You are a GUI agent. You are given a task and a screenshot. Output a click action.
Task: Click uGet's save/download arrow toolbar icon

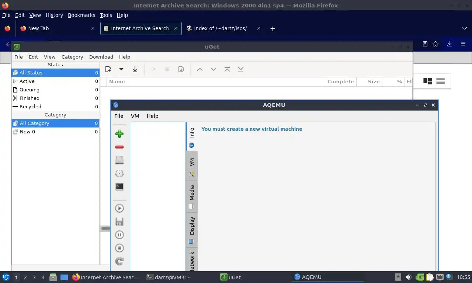135,69
